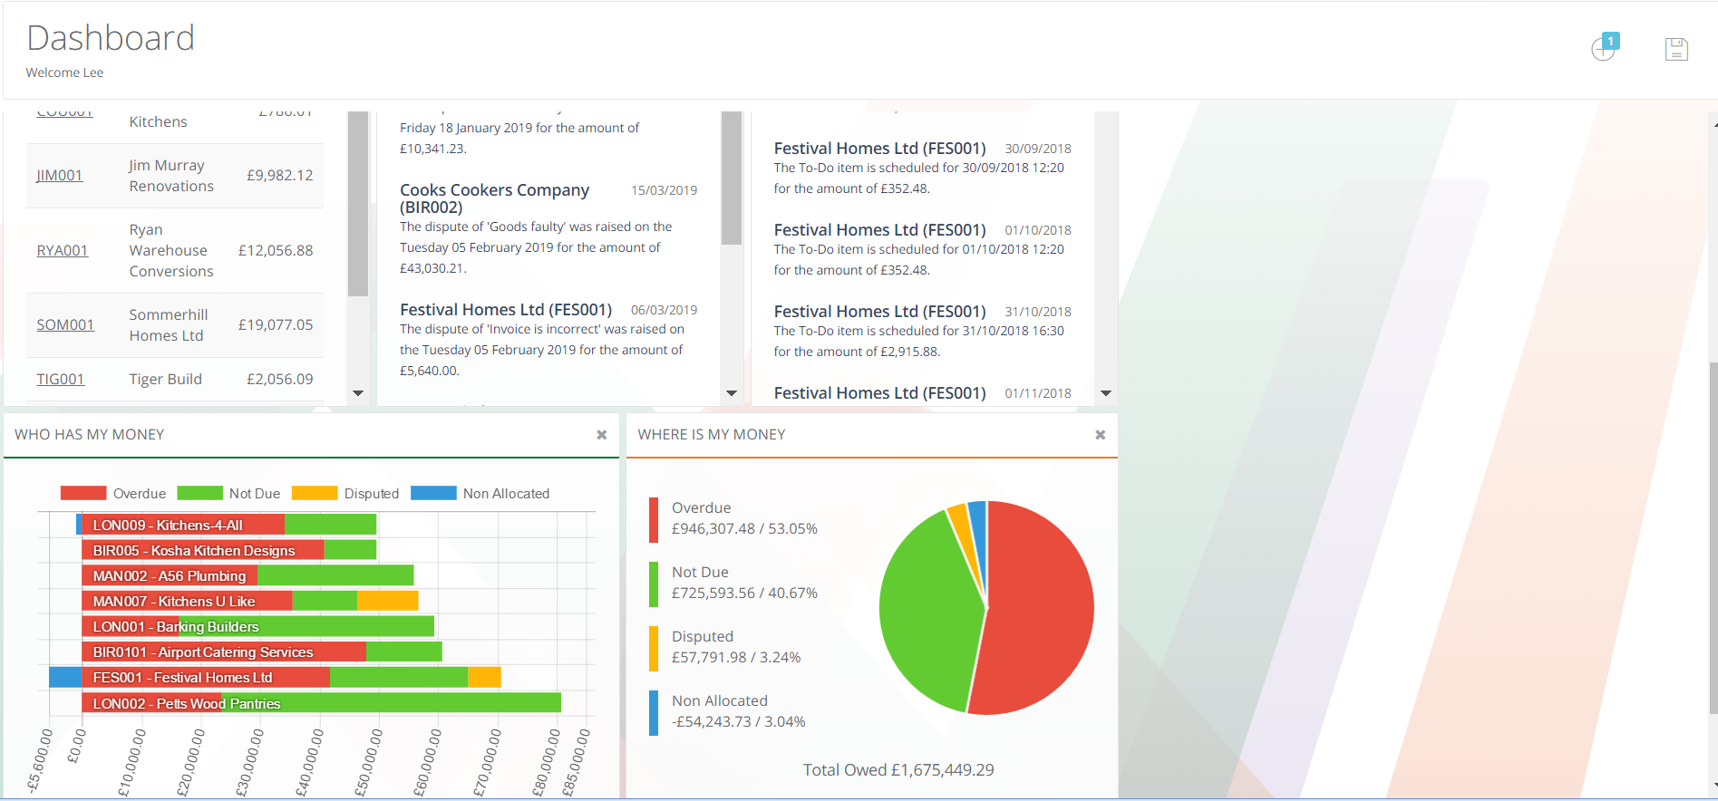Toggle the Non Allocated series in chart legend

(480, 493)
